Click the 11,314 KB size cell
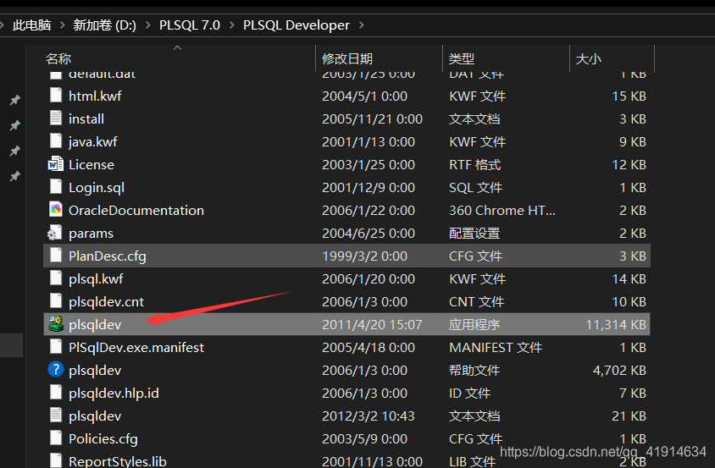This screenshot has height=468, width=715. (x=616, y=324)
